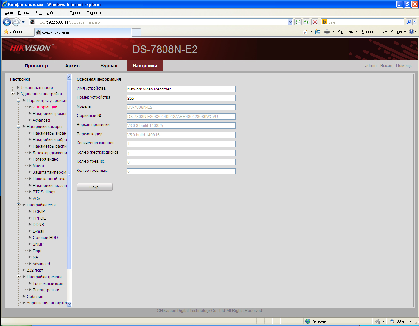The height and width of the screenshot is (326, 419).
Task: Collapse the Настройки камеры tree node
Action: point(19,127)
